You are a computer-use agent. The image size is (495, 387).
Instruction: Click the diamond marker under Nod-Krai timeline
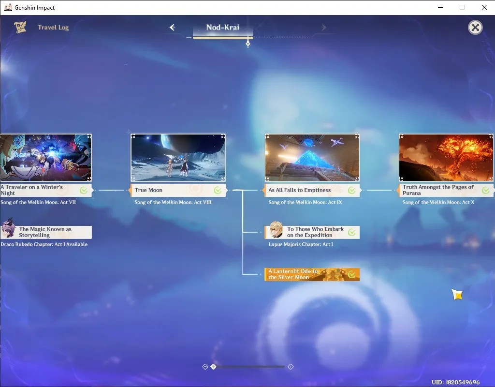248,43
